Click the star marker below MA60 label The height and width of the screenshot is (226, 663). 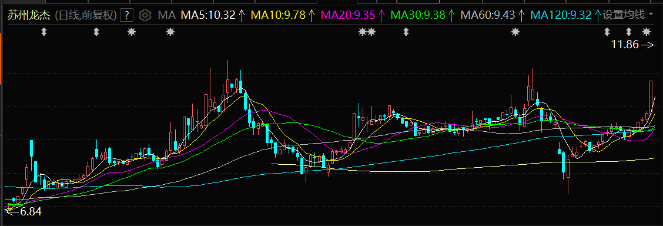[515, 32]
